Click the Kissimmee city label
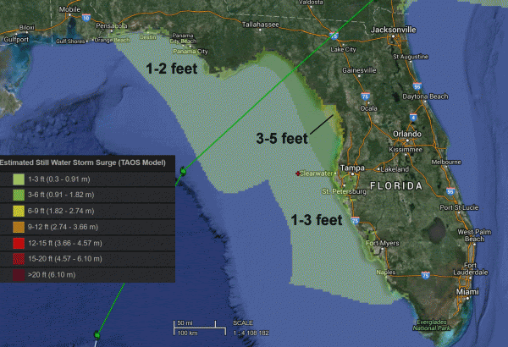The height and width of the screenshot is (347, 508). pos(406,149)
